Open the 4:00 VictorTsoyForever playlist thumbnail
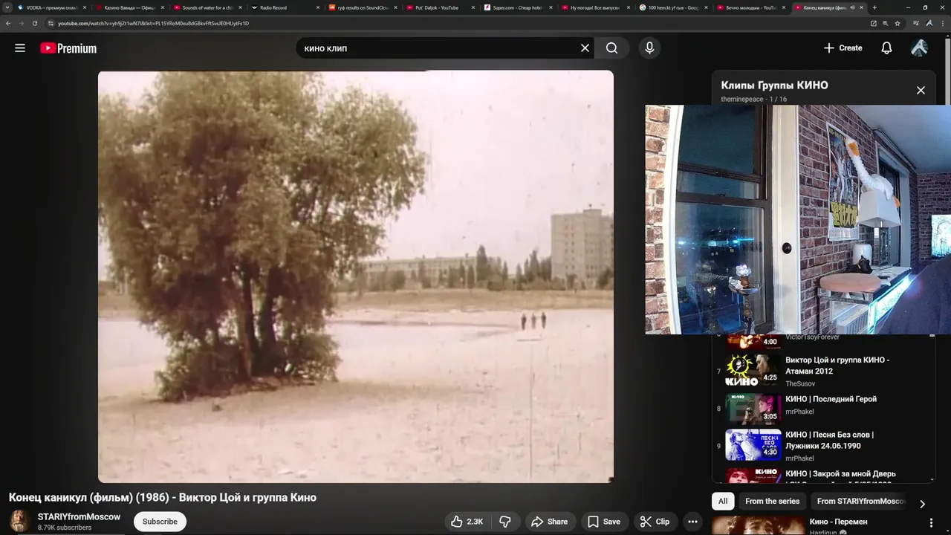 click(x=753, y=343)
